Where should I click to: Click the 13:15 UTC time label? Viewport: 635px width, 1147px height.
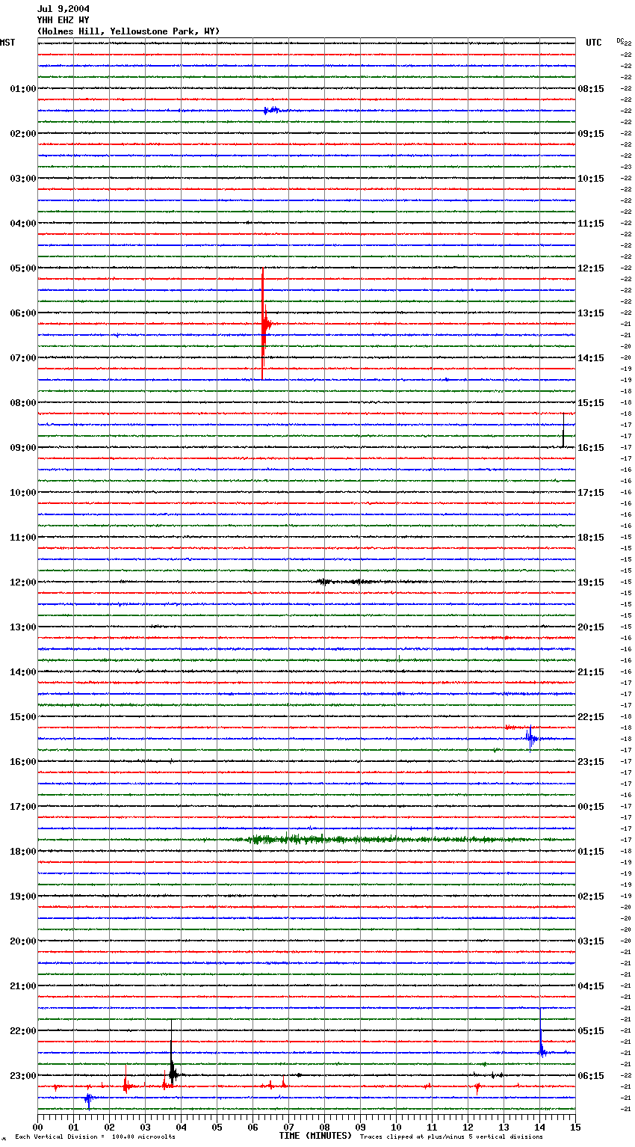coord(591,313)
